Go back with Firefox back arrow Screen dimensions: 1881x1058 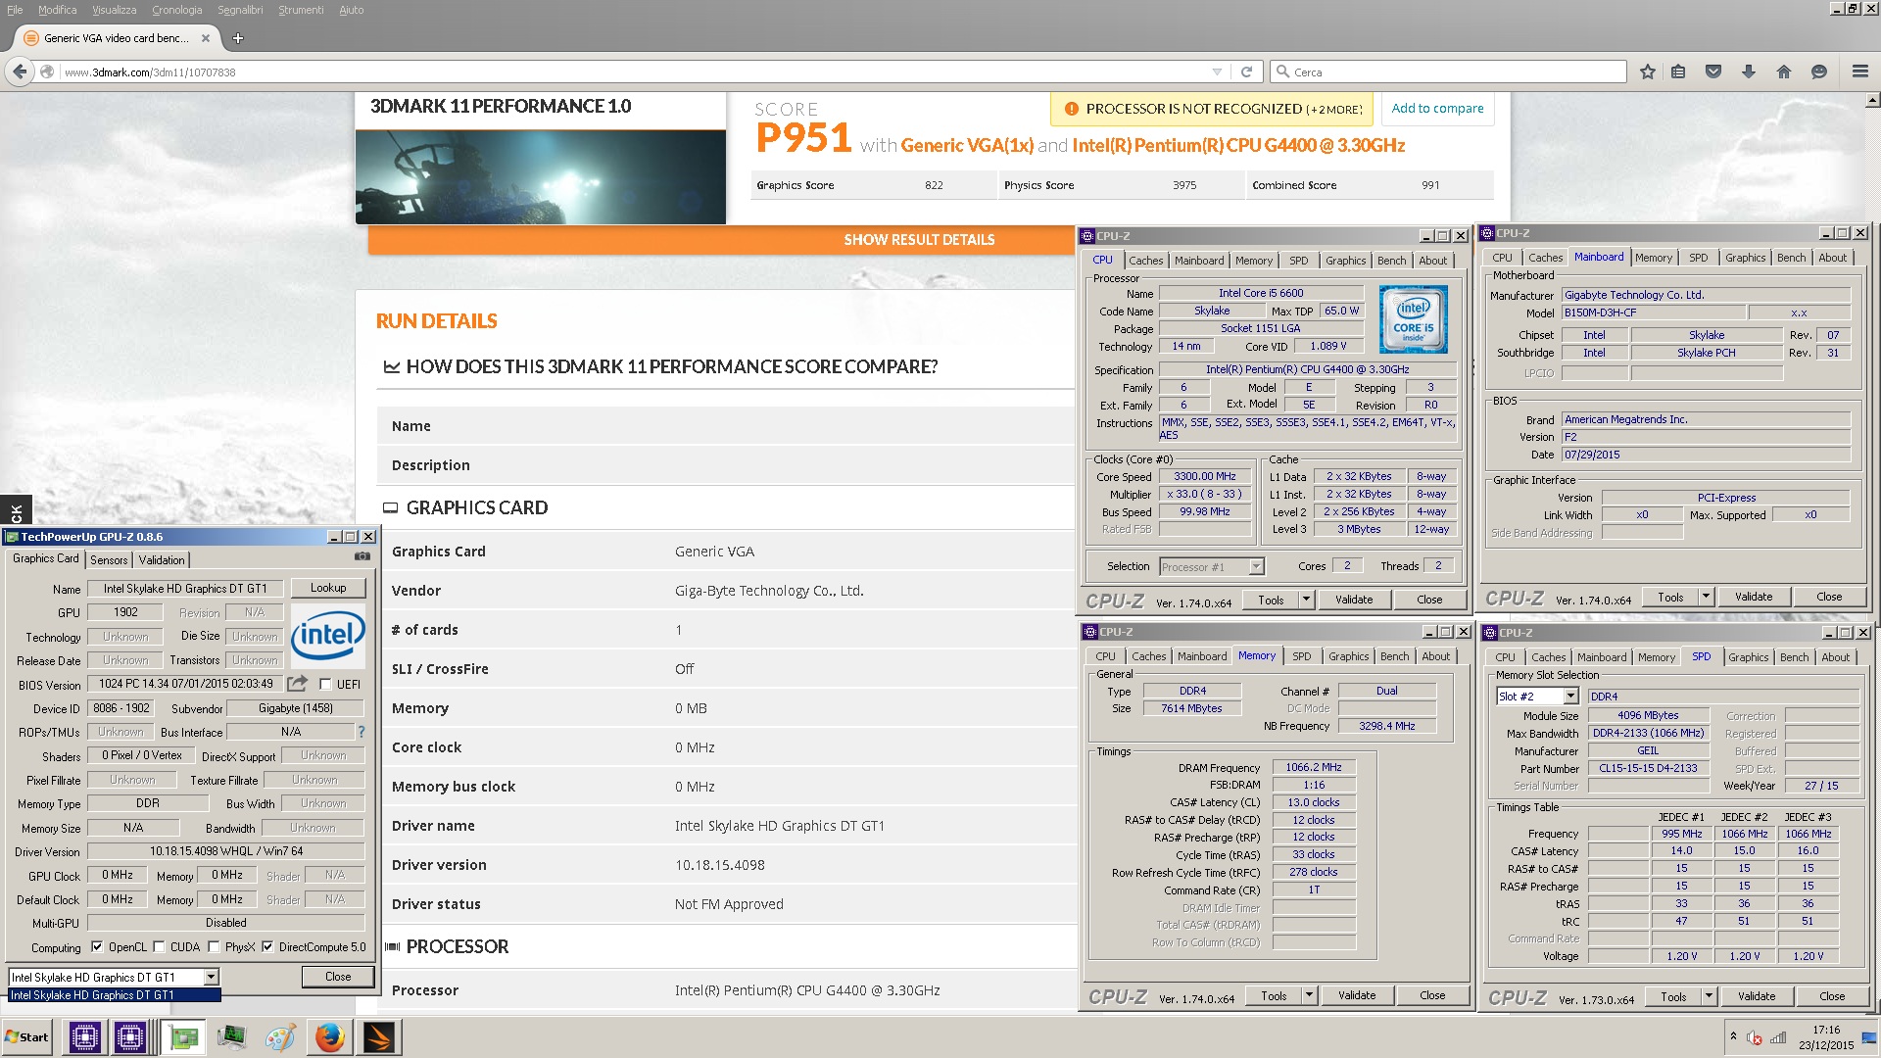point(19,72)
